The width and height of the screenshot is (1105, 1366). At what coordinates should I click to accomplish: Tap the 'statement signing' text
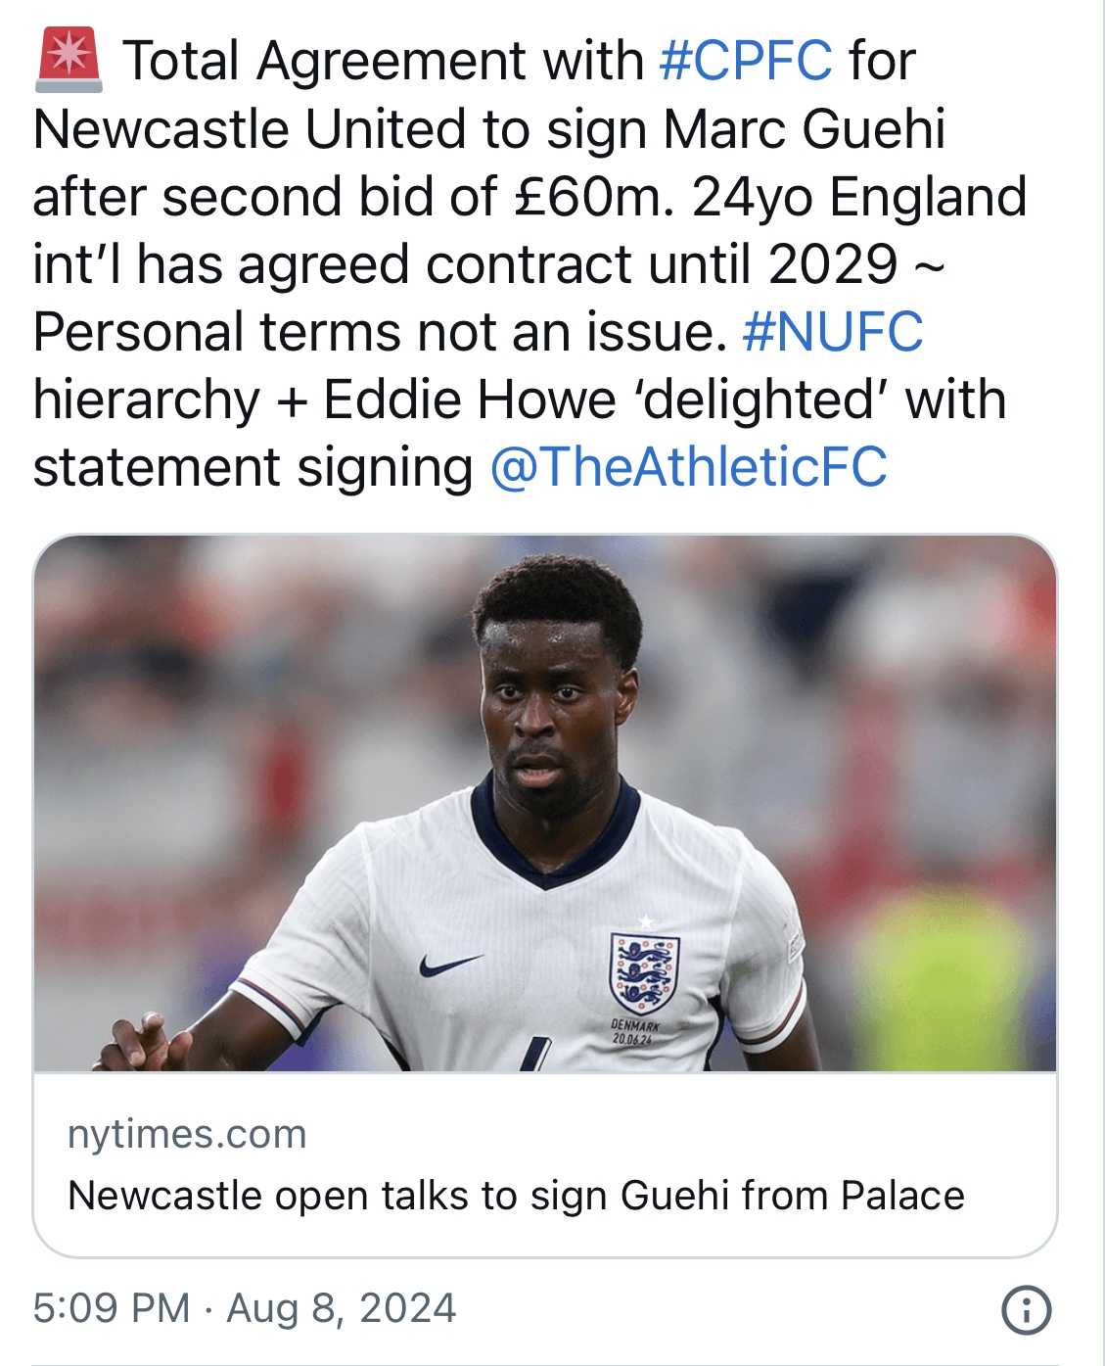pos(253,466)
